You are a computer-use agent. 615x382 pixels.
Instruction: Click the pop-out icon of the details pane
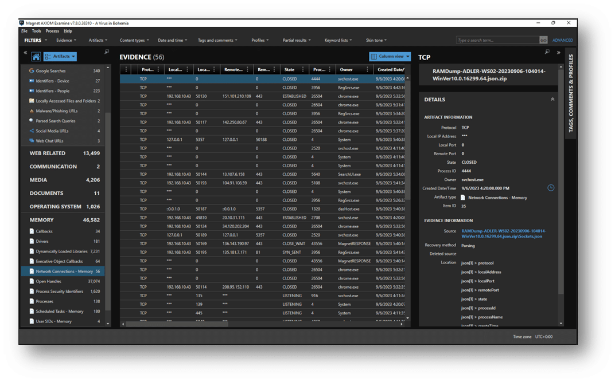click(547, 52)
